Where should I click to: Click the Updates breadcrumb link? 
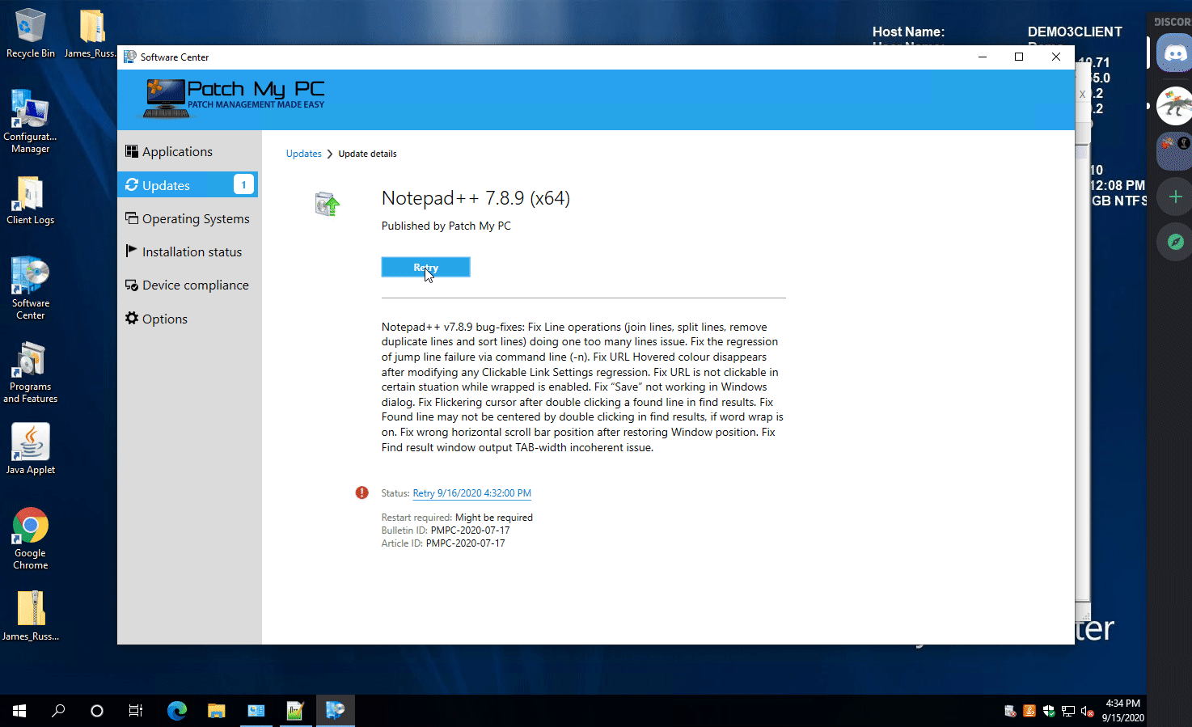(303, 154)
